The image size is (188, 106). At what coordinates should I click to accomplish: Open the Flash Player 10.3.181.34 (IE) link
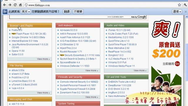[x=31, y=34]
